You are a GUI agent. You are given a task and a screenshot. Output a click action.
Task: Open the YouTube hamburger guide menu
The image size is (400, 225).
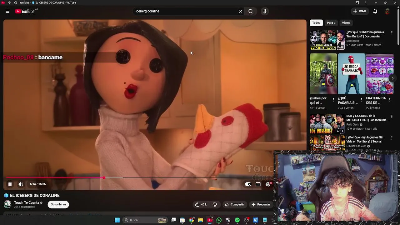pos(7,11)
